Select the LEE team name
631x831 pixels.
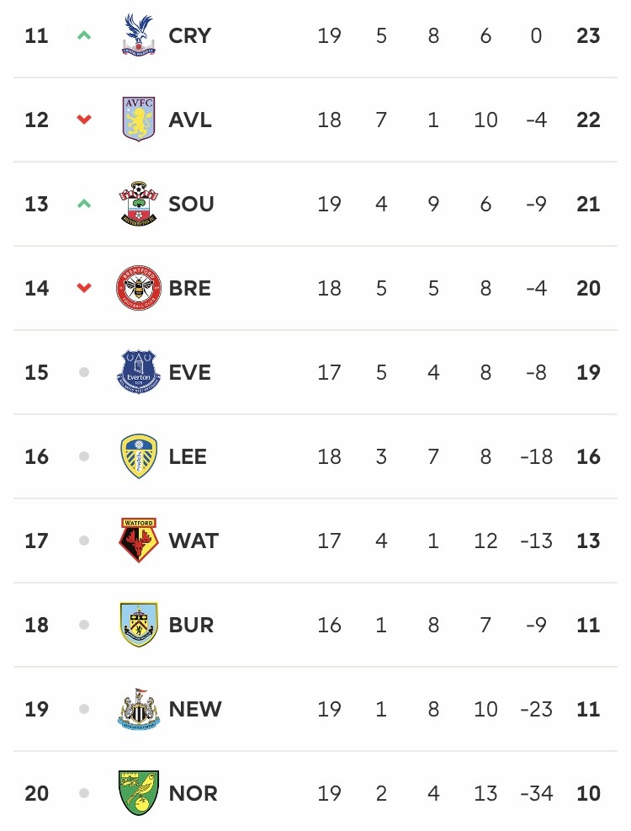(188, 456)
